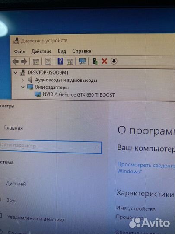Viewport: 175px width, 234px height.
Task: Focus the Найти параметр search field
Action: 51,146
